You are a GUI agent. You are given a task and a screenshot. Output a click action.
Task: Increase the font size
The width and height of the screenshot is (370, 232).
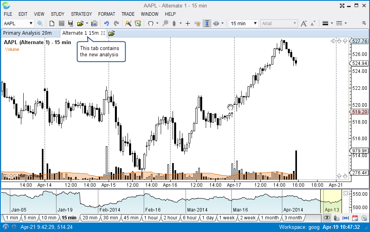coord(304,23)
